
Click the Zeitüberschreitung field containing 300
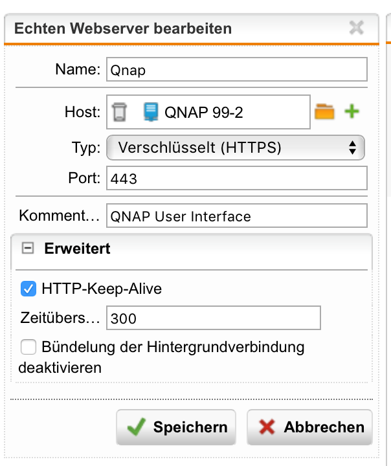[x=213, y=318]
